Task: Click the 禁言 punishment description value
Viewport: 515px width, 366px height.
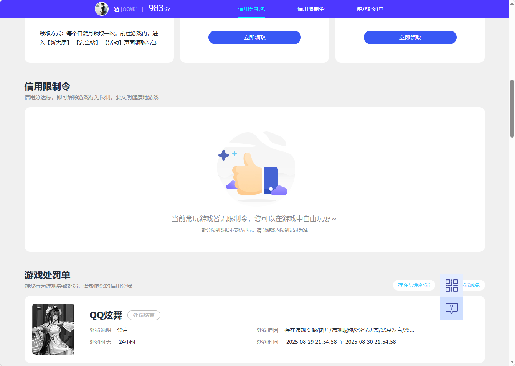Action: click(x=122, y=330)
